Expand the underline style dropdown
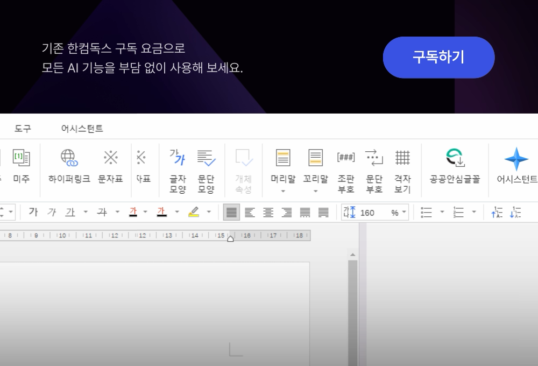The width and height of the screenshot is (538, 366). pos(86,212)
